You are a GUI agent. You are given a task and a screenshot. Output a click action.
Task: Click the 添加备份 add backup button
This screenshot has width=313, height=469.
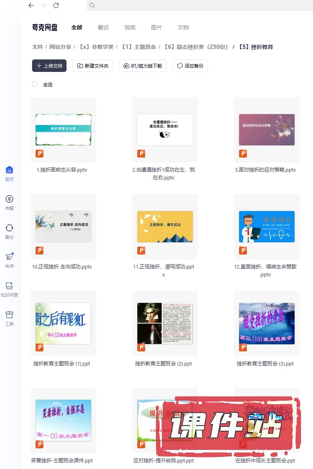click(190, 66)
